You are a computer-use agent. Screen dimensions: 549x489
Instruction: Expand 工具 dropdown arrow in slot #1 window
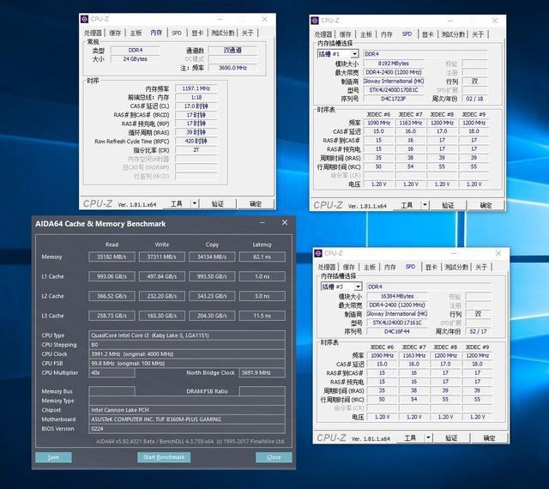pyautogui.click(x=425, y=204)
